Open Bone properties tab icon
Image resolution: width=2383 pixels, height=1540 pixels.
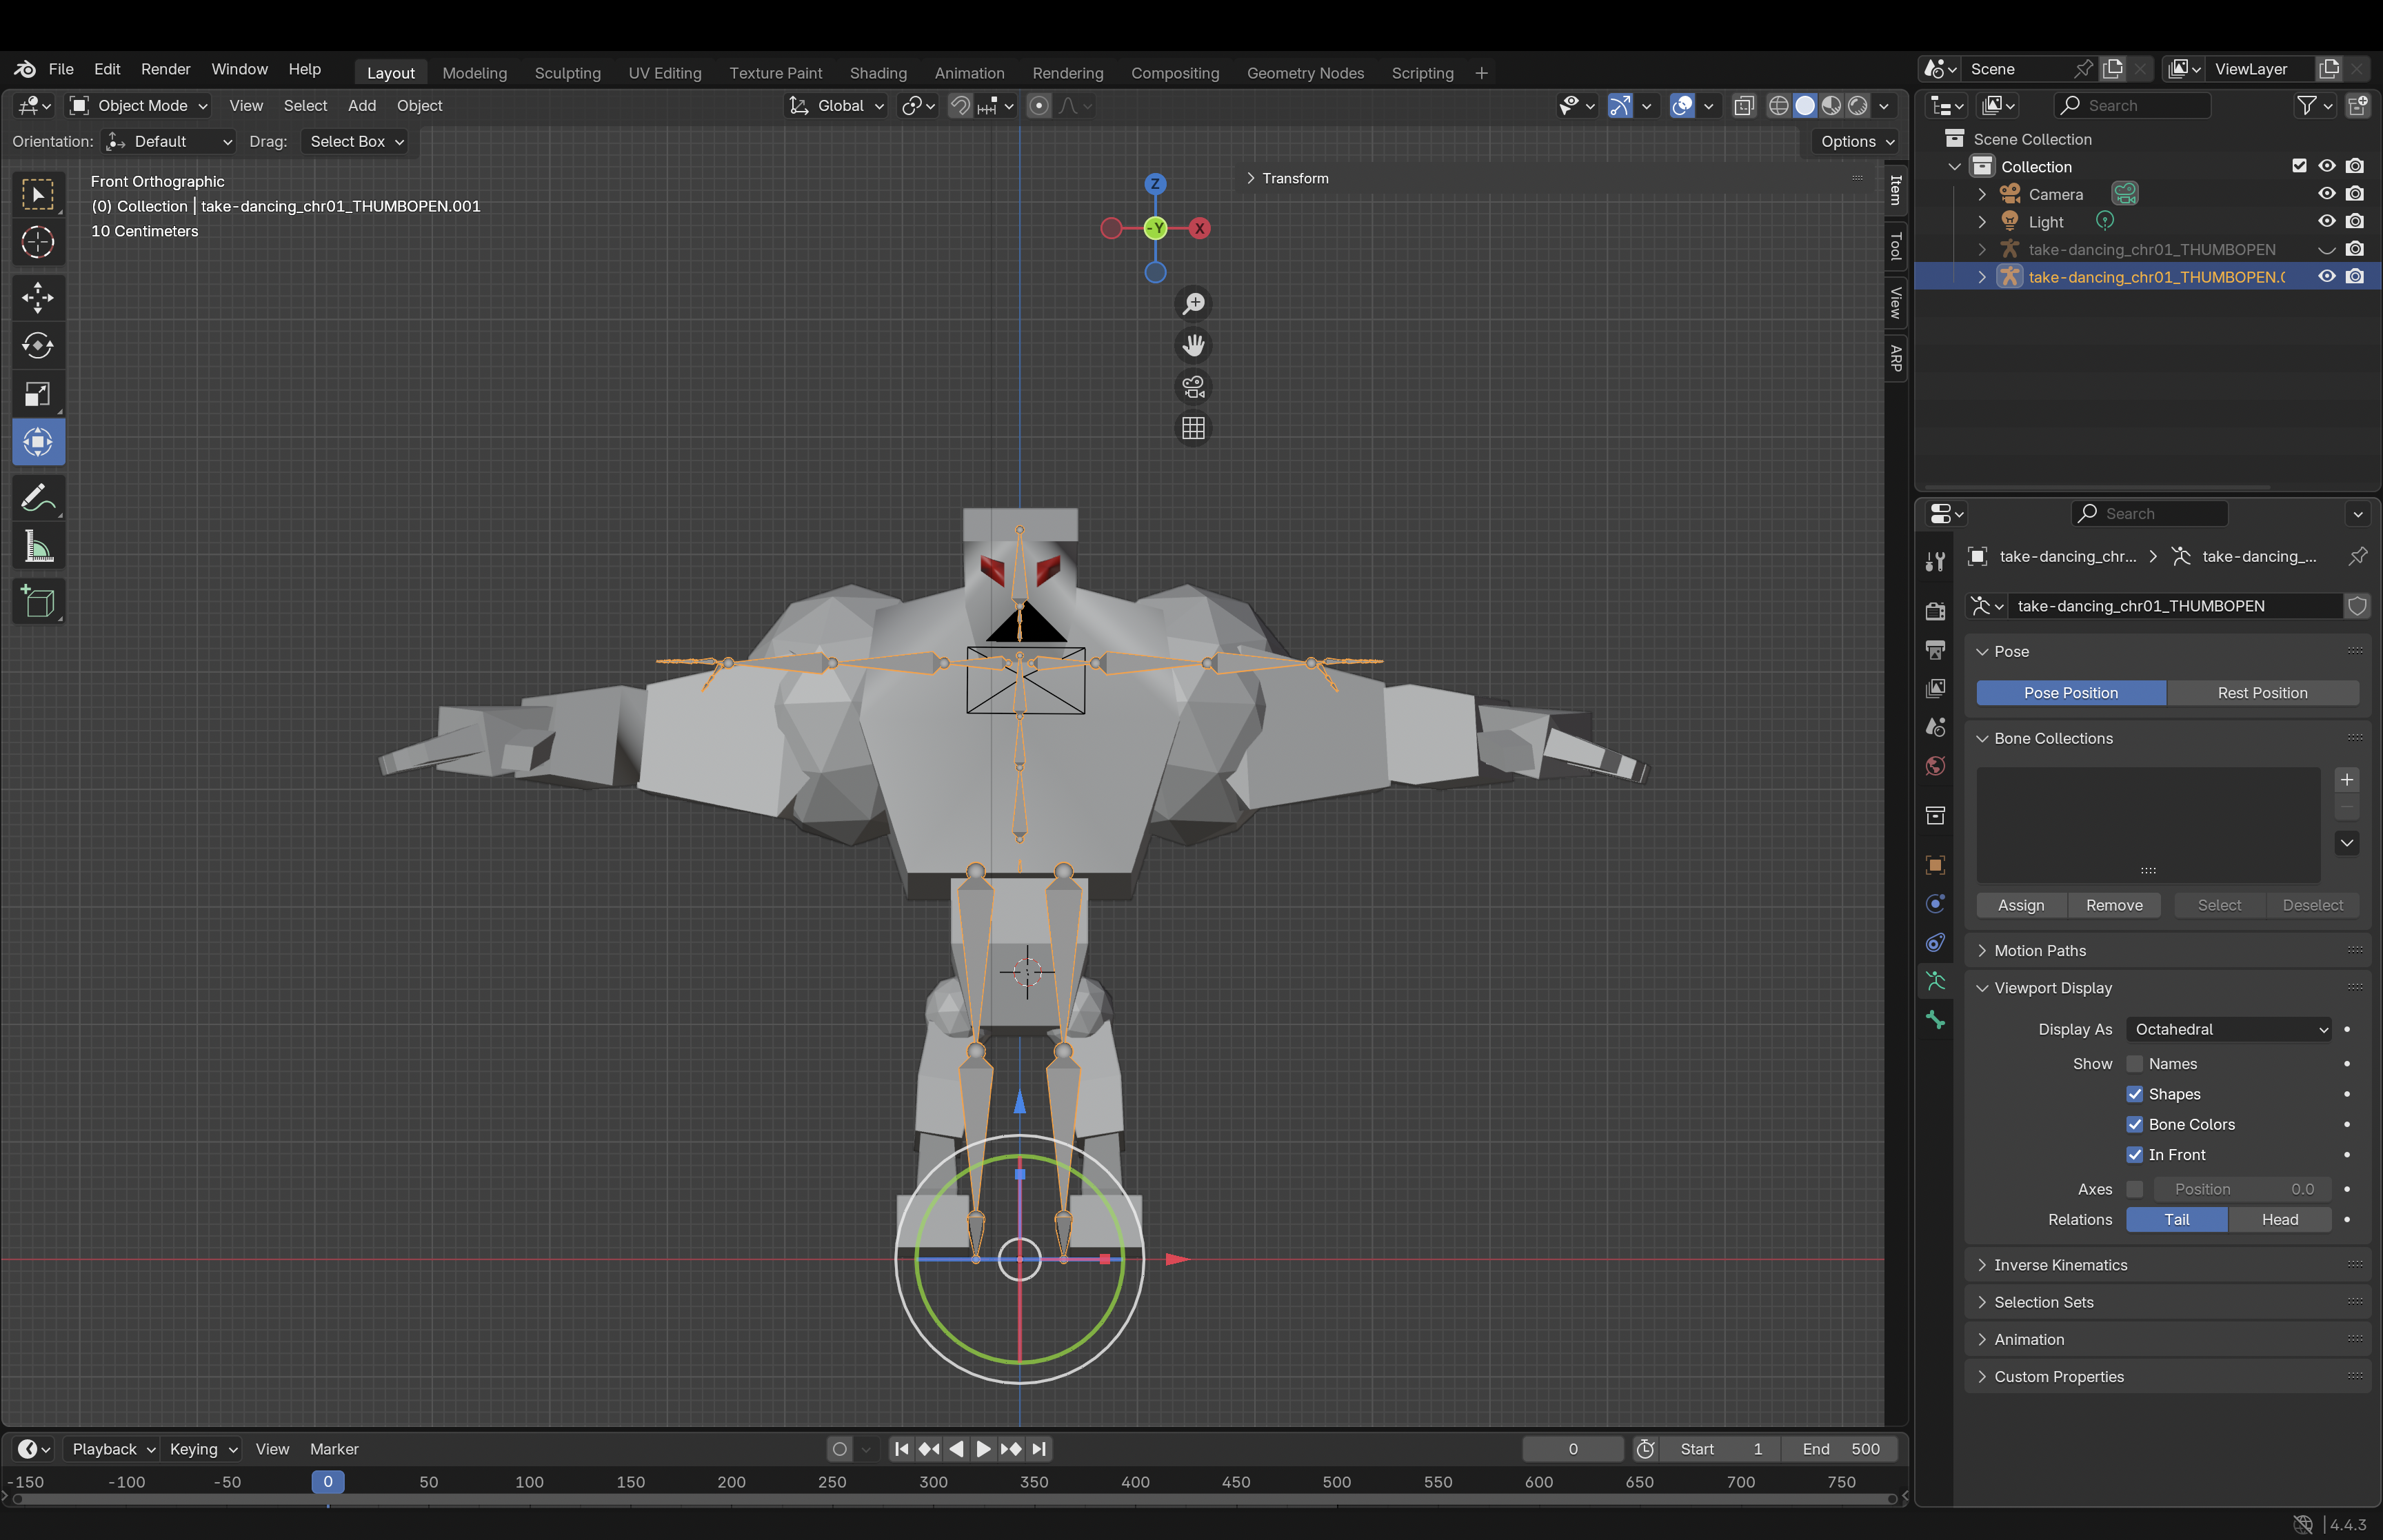1935,1020
